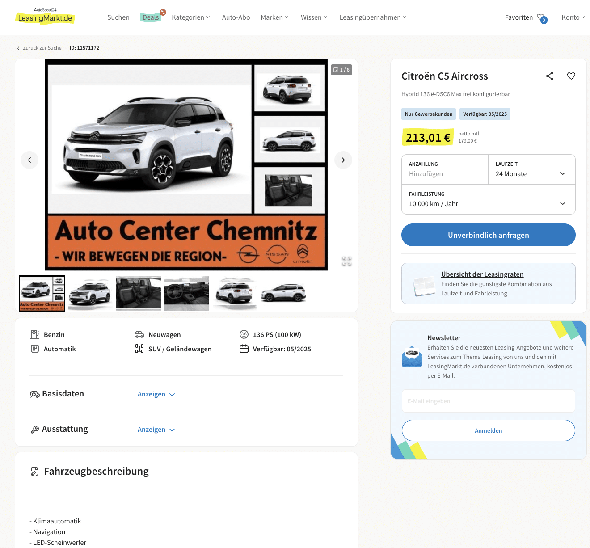The width and height of the screenshot is (590, 548).
Task: Open Favoriten in header
Action: tap(519, 17)
